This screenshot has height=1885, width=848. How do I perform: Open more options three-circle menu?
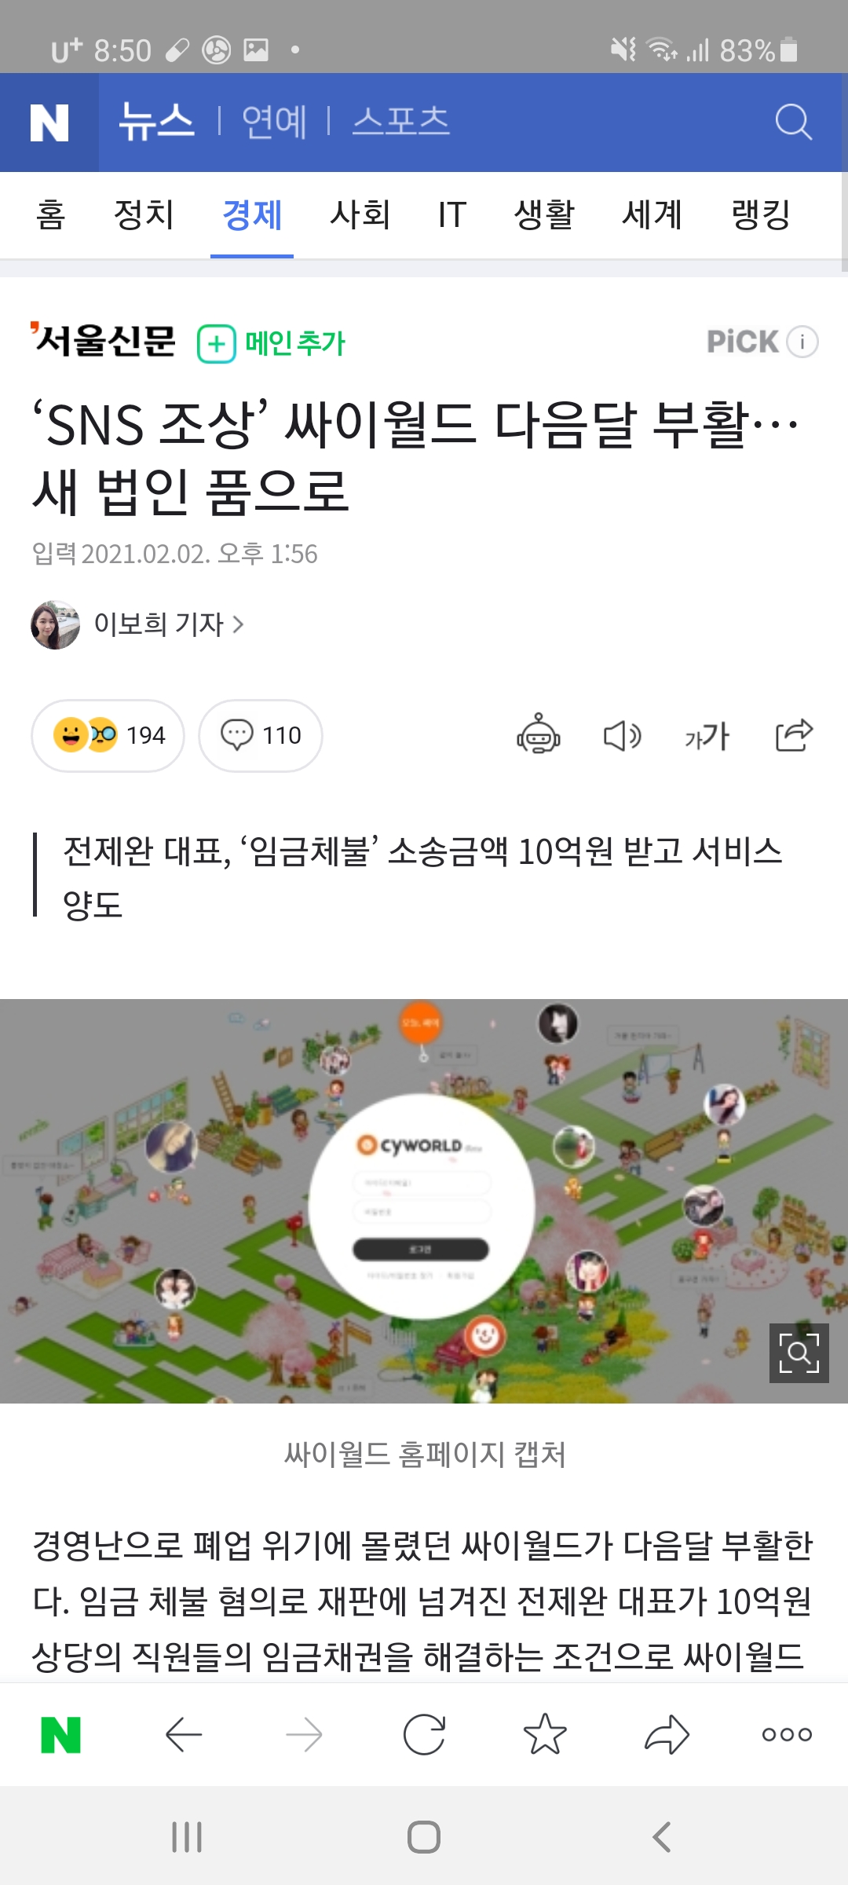787,1734
